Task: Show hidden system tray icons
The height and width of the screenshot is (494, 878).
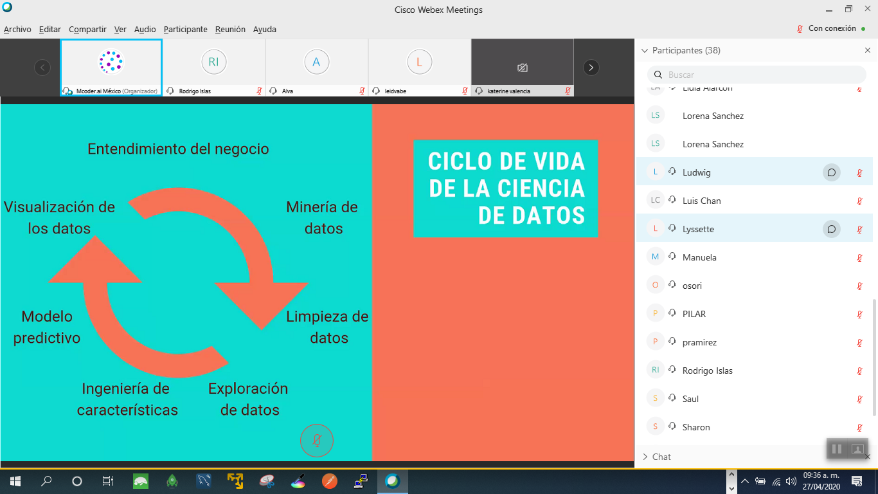Action: 745,481
